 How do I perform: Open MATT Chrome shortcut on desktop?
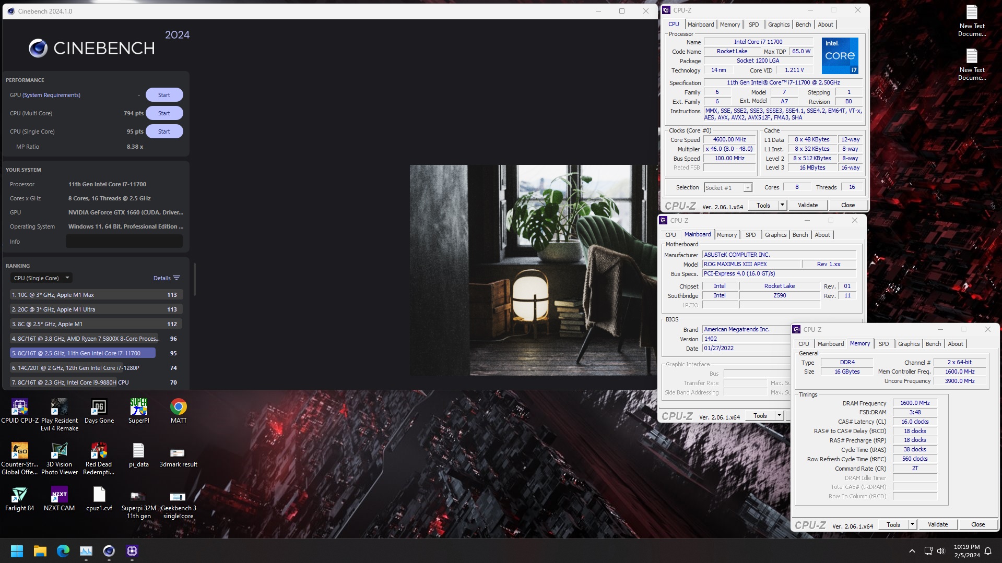tap(179, 411)
